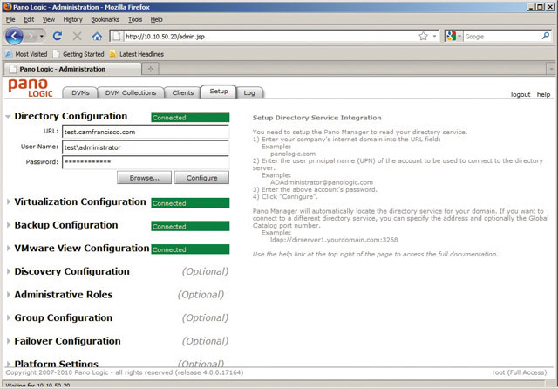Click the Password input field
Screen dimensions: 558x389
146,162
